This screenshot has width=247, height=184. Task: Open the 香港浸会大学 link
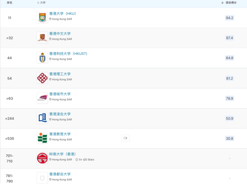(x=60, y=114)
